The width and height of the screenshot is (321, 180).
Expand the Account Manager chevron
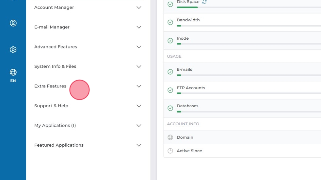139,8
